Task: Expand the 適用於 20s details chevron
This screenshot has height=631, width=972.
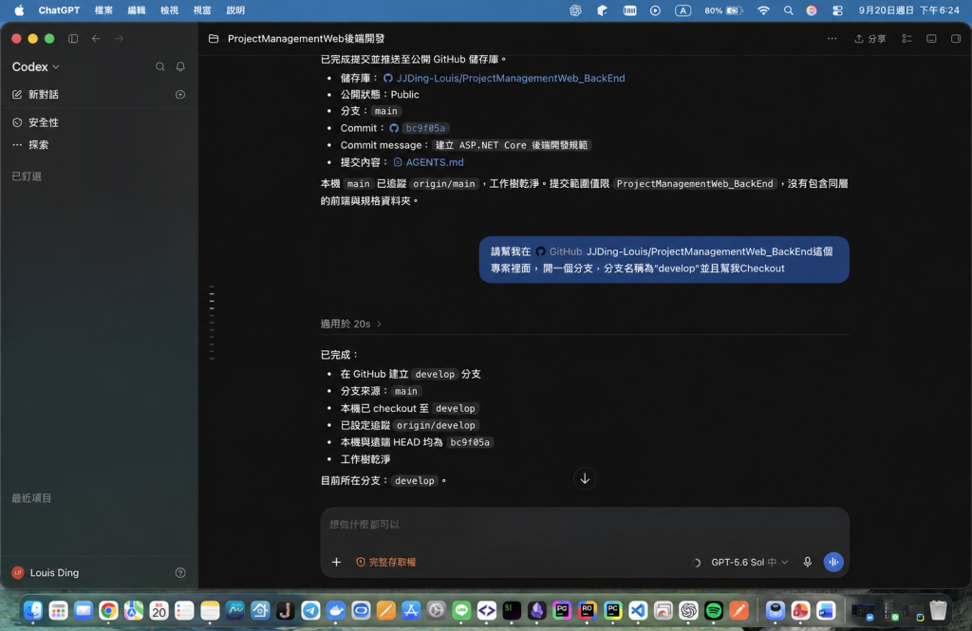Action: pos(379,324)
